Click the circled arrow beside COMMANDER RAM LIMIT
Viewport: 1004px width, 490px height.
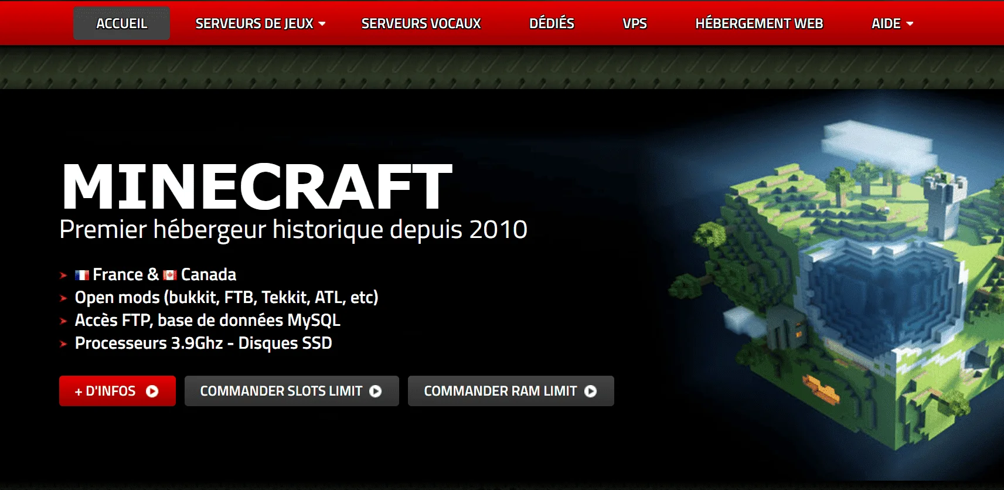(x=591, y=392)
